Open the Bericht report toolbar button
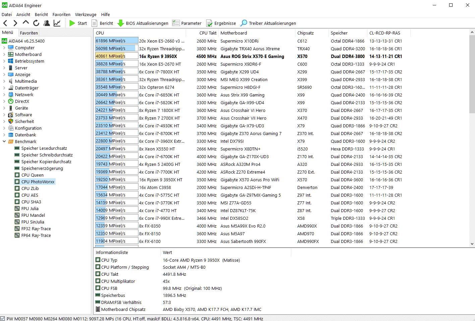 tap(102, 23)
